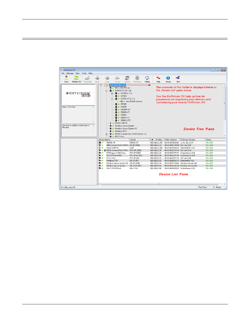
Task: Sort list by MAC Address column
Action: [172, 140]
